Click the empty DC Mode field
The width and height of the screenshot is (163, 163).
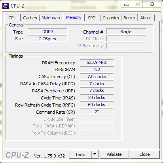coord(126,39)
